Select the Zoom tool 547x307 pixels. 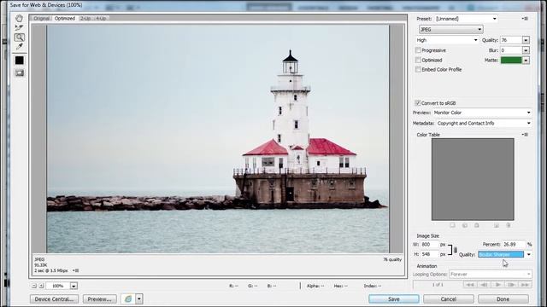[19, 38]
